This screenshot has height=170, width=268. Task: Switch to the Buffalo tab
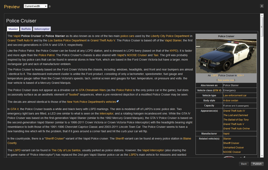click(x=26, y=29)
